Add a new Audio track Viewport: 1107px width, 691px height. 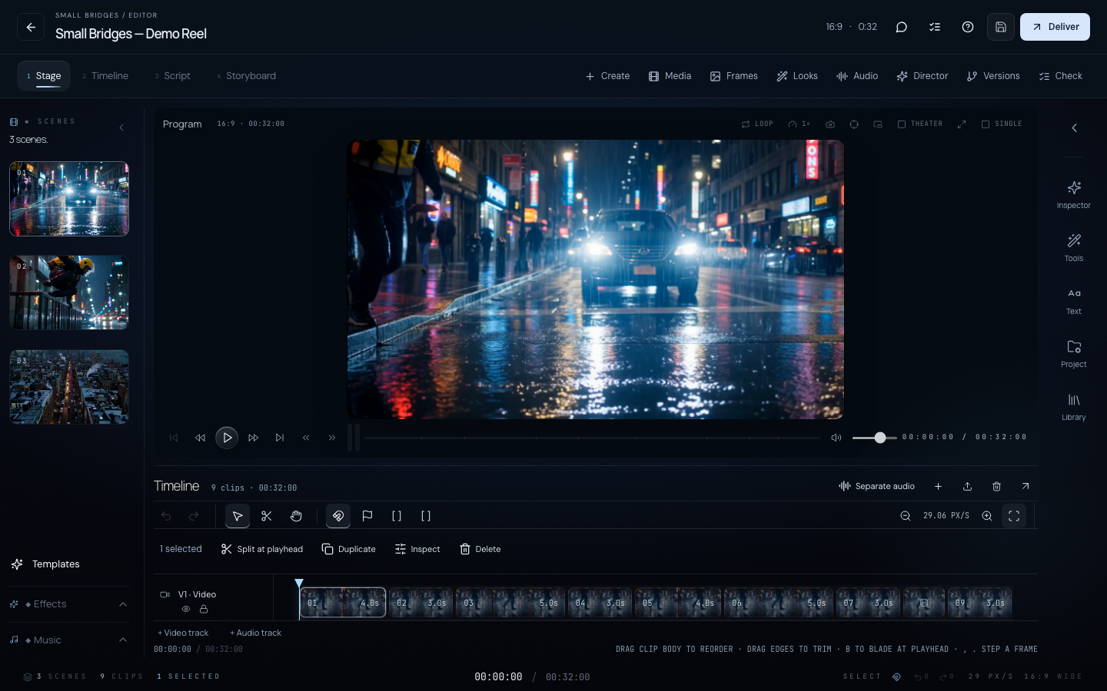pos(256,633)
